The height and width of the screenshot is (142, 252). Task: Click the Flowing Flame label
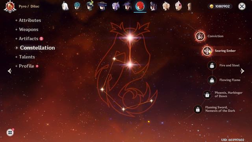[x=230, y=80]
